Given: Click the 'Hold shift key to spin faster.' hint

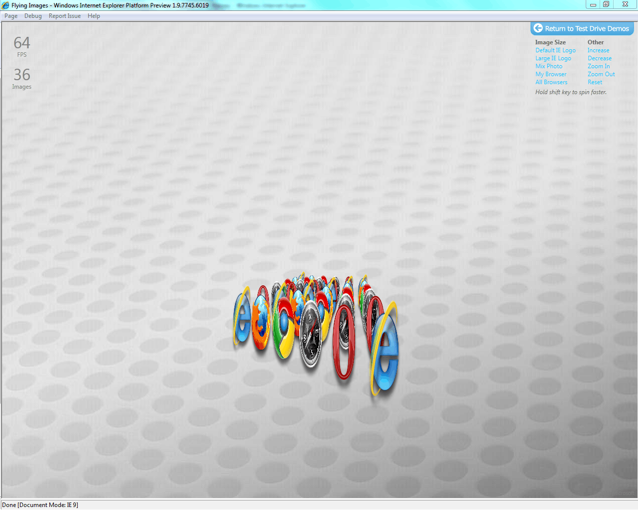Looking at the screenshot, I should point(571,92).
